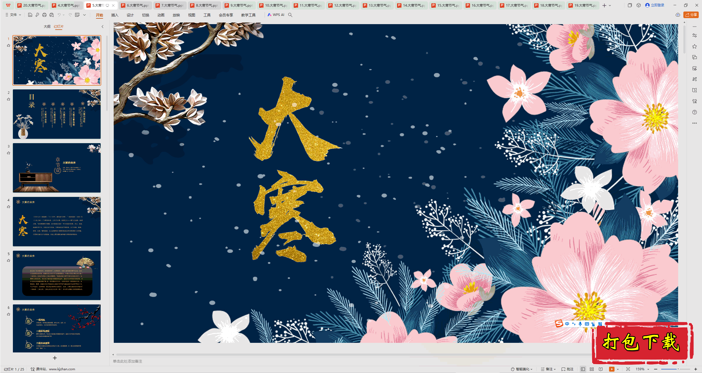The width and height of the screenshot is (702, 373).
Task: Open the star icon in right sidebar
Action: 695,46
